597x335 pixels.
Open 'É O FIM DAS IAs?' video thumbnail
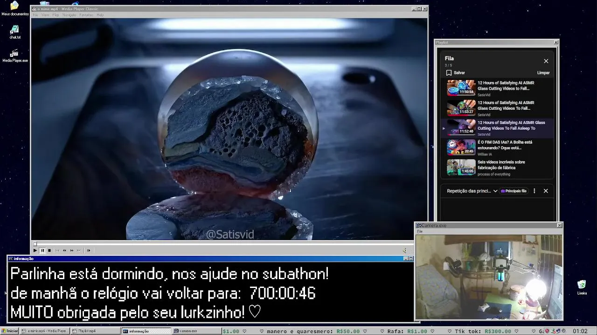461,147
